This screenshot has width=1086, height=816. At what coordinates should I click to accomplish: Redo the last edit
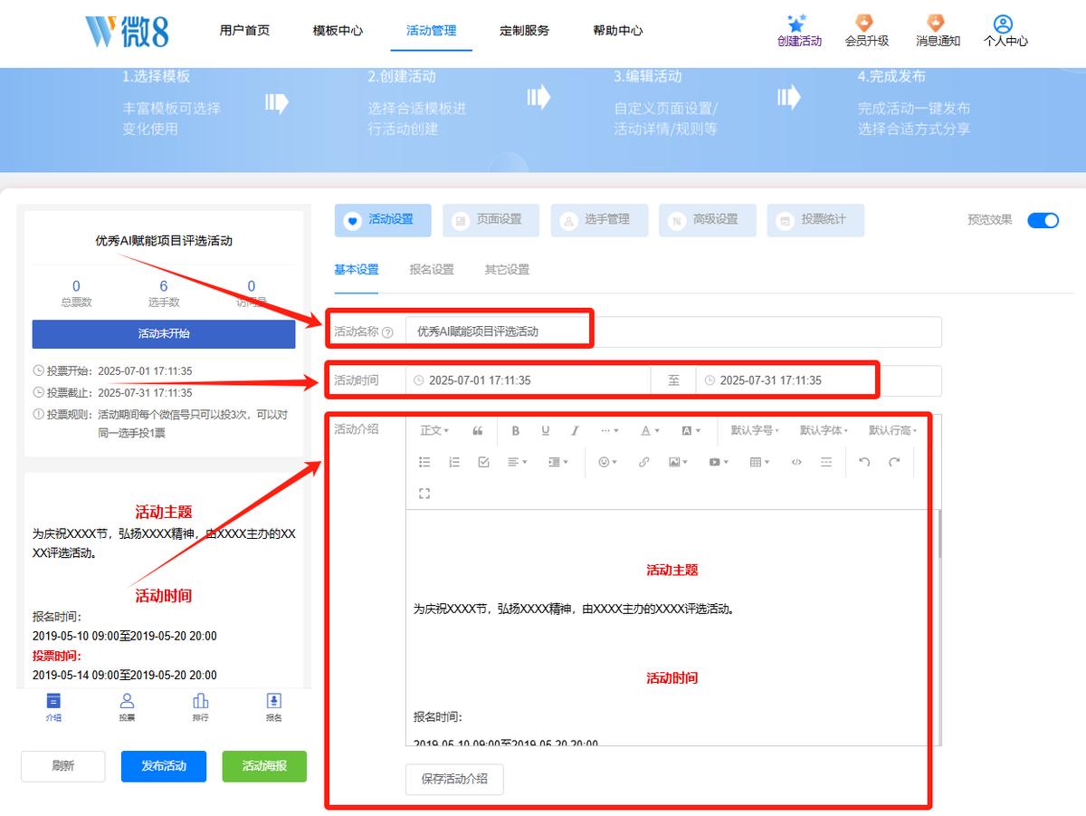pos(894,462)
